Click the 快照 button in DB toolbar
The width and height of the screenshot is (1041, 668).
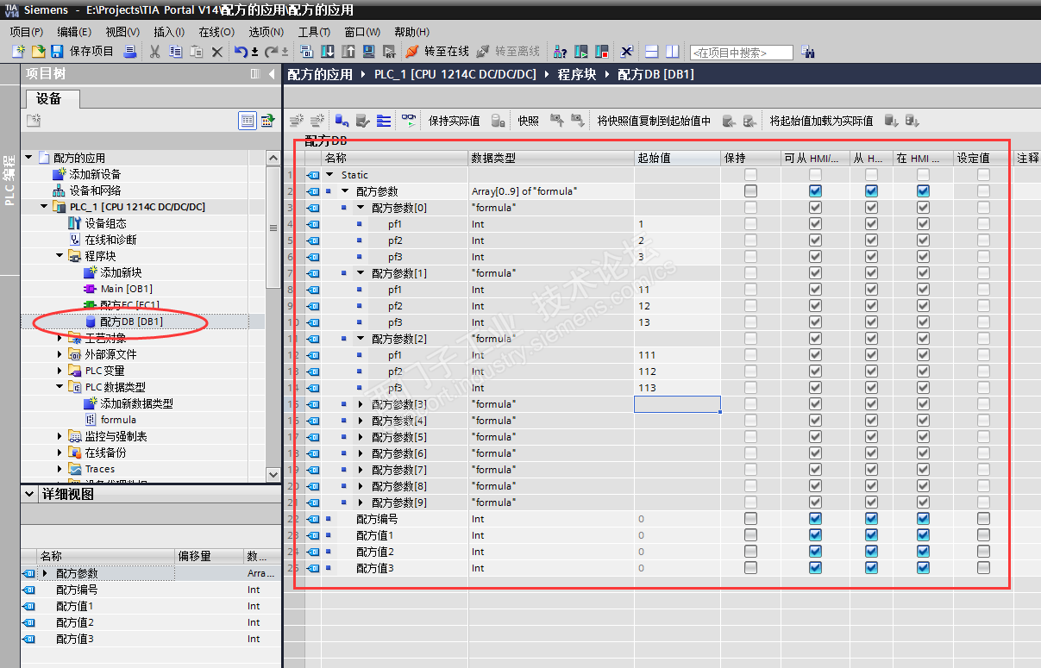pyautogui.click(x=529, y=121)
